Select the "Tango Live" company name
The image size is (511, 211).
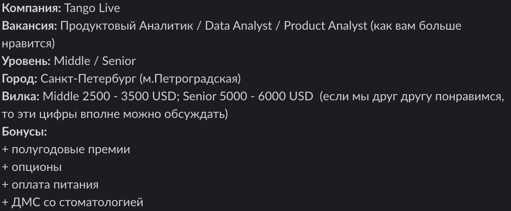point(86,8)
